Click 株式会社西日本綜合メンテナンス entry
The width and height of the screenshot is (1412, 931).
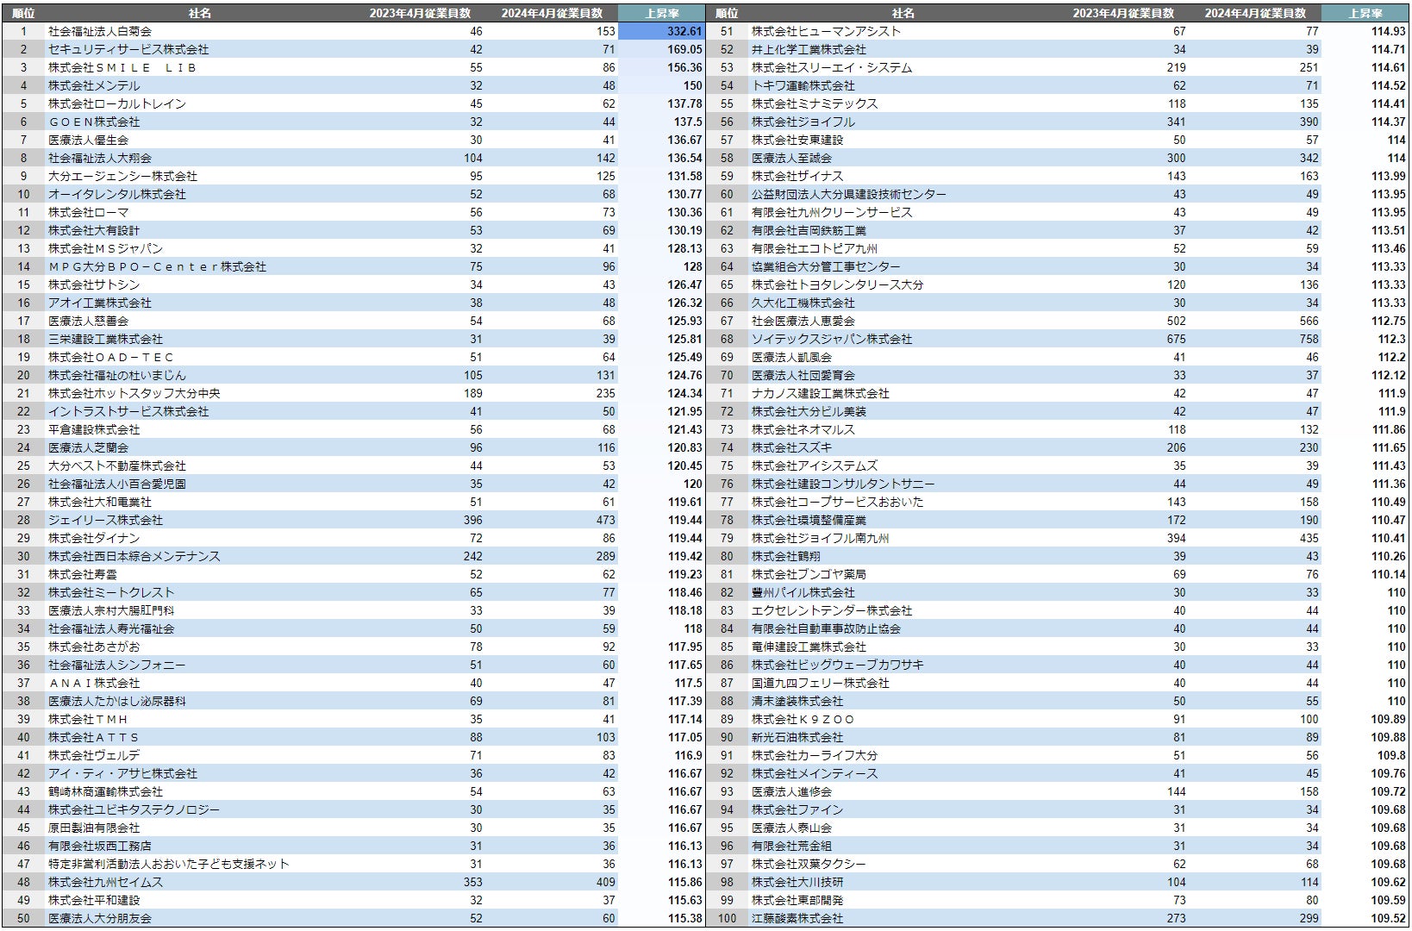pos(134,556)
